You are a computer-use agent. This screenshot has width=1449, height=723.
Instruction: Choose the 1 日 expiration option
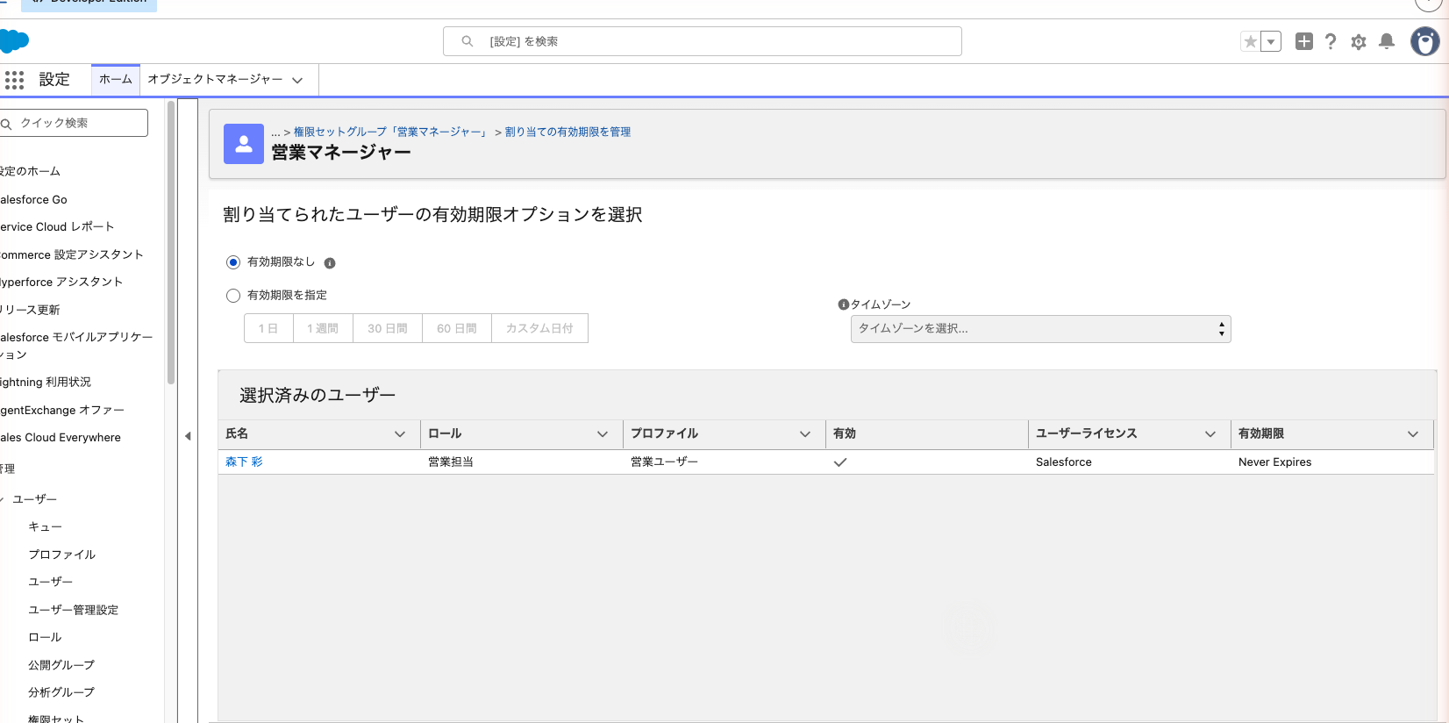coord(268,328)
